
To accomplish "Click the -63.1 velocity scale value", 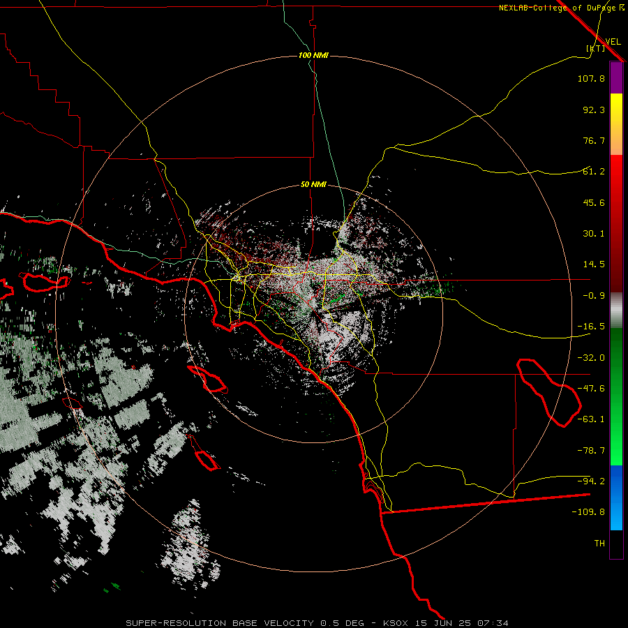I will (x=591, y=419).
